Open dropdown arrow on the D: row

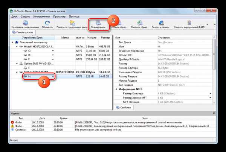pyautogui.click(x=53, y=55)
